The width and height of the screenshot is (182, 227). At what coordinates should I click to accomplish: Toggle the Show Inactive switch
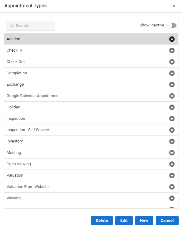click(172, 25)
